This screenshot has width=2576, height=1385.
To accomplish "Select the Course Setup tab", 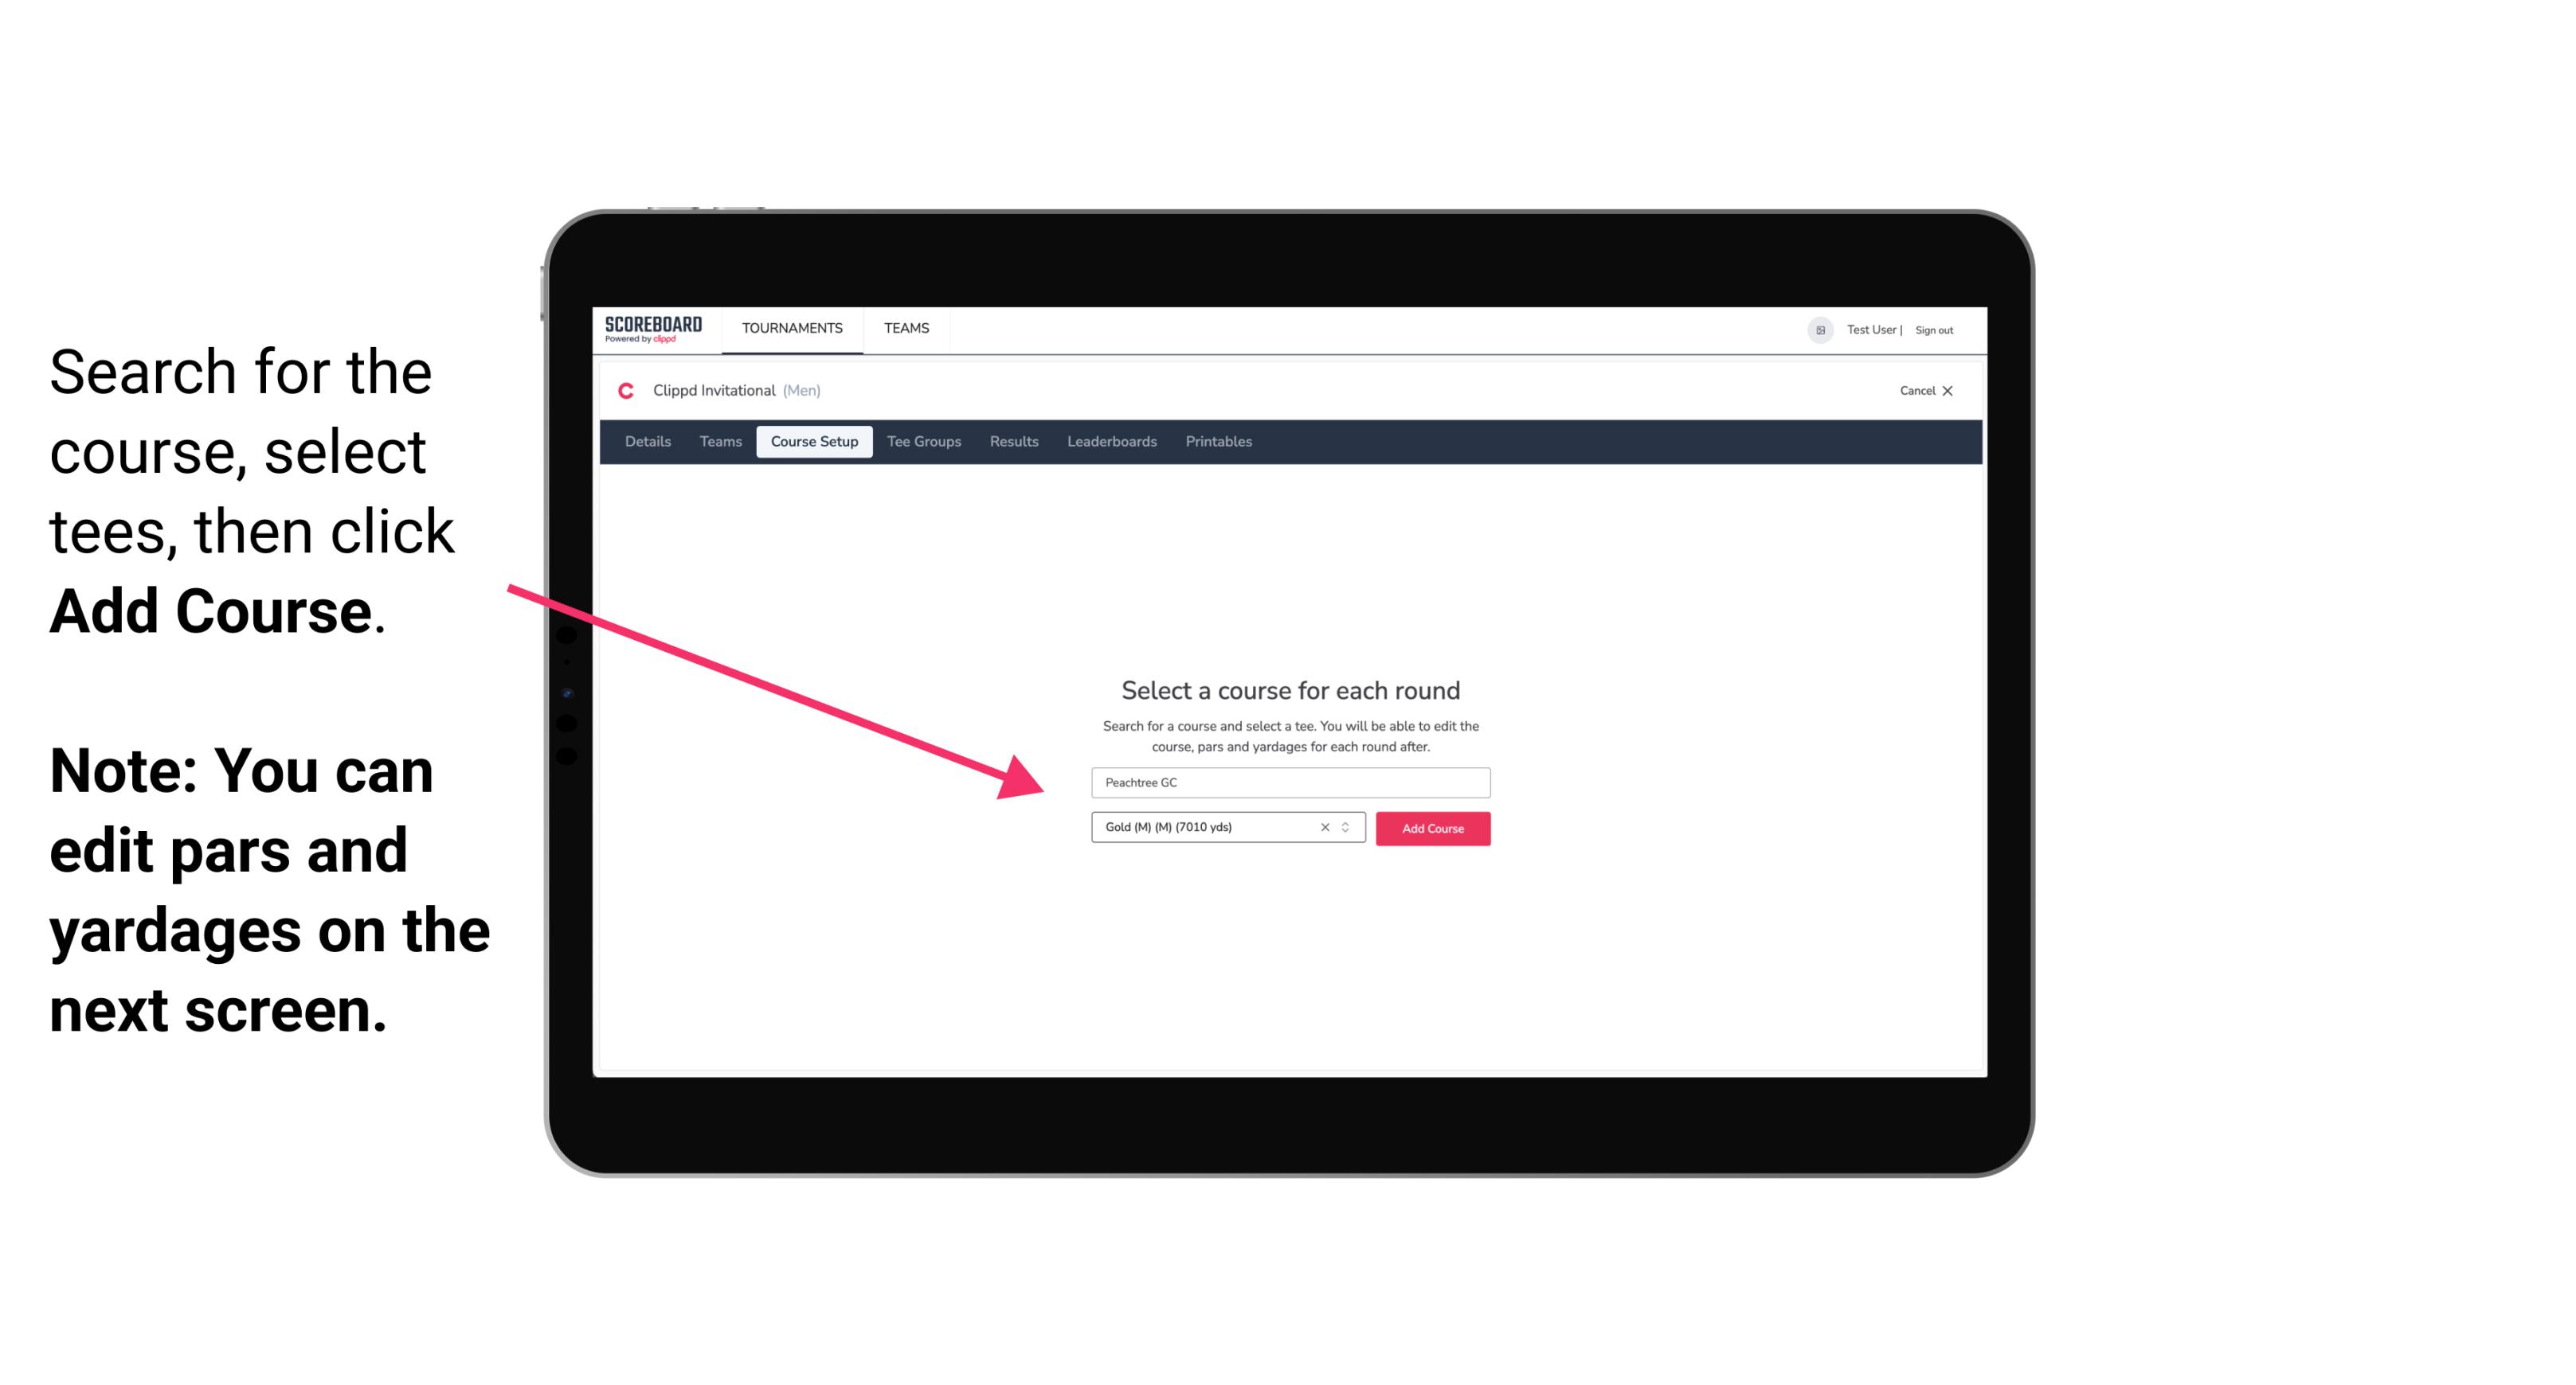I will (x=814, y=442).
